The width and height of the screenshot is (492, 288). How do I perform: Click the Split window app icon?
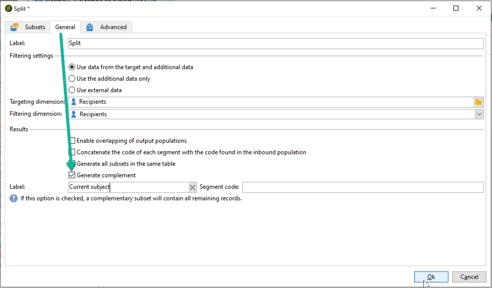9,9
